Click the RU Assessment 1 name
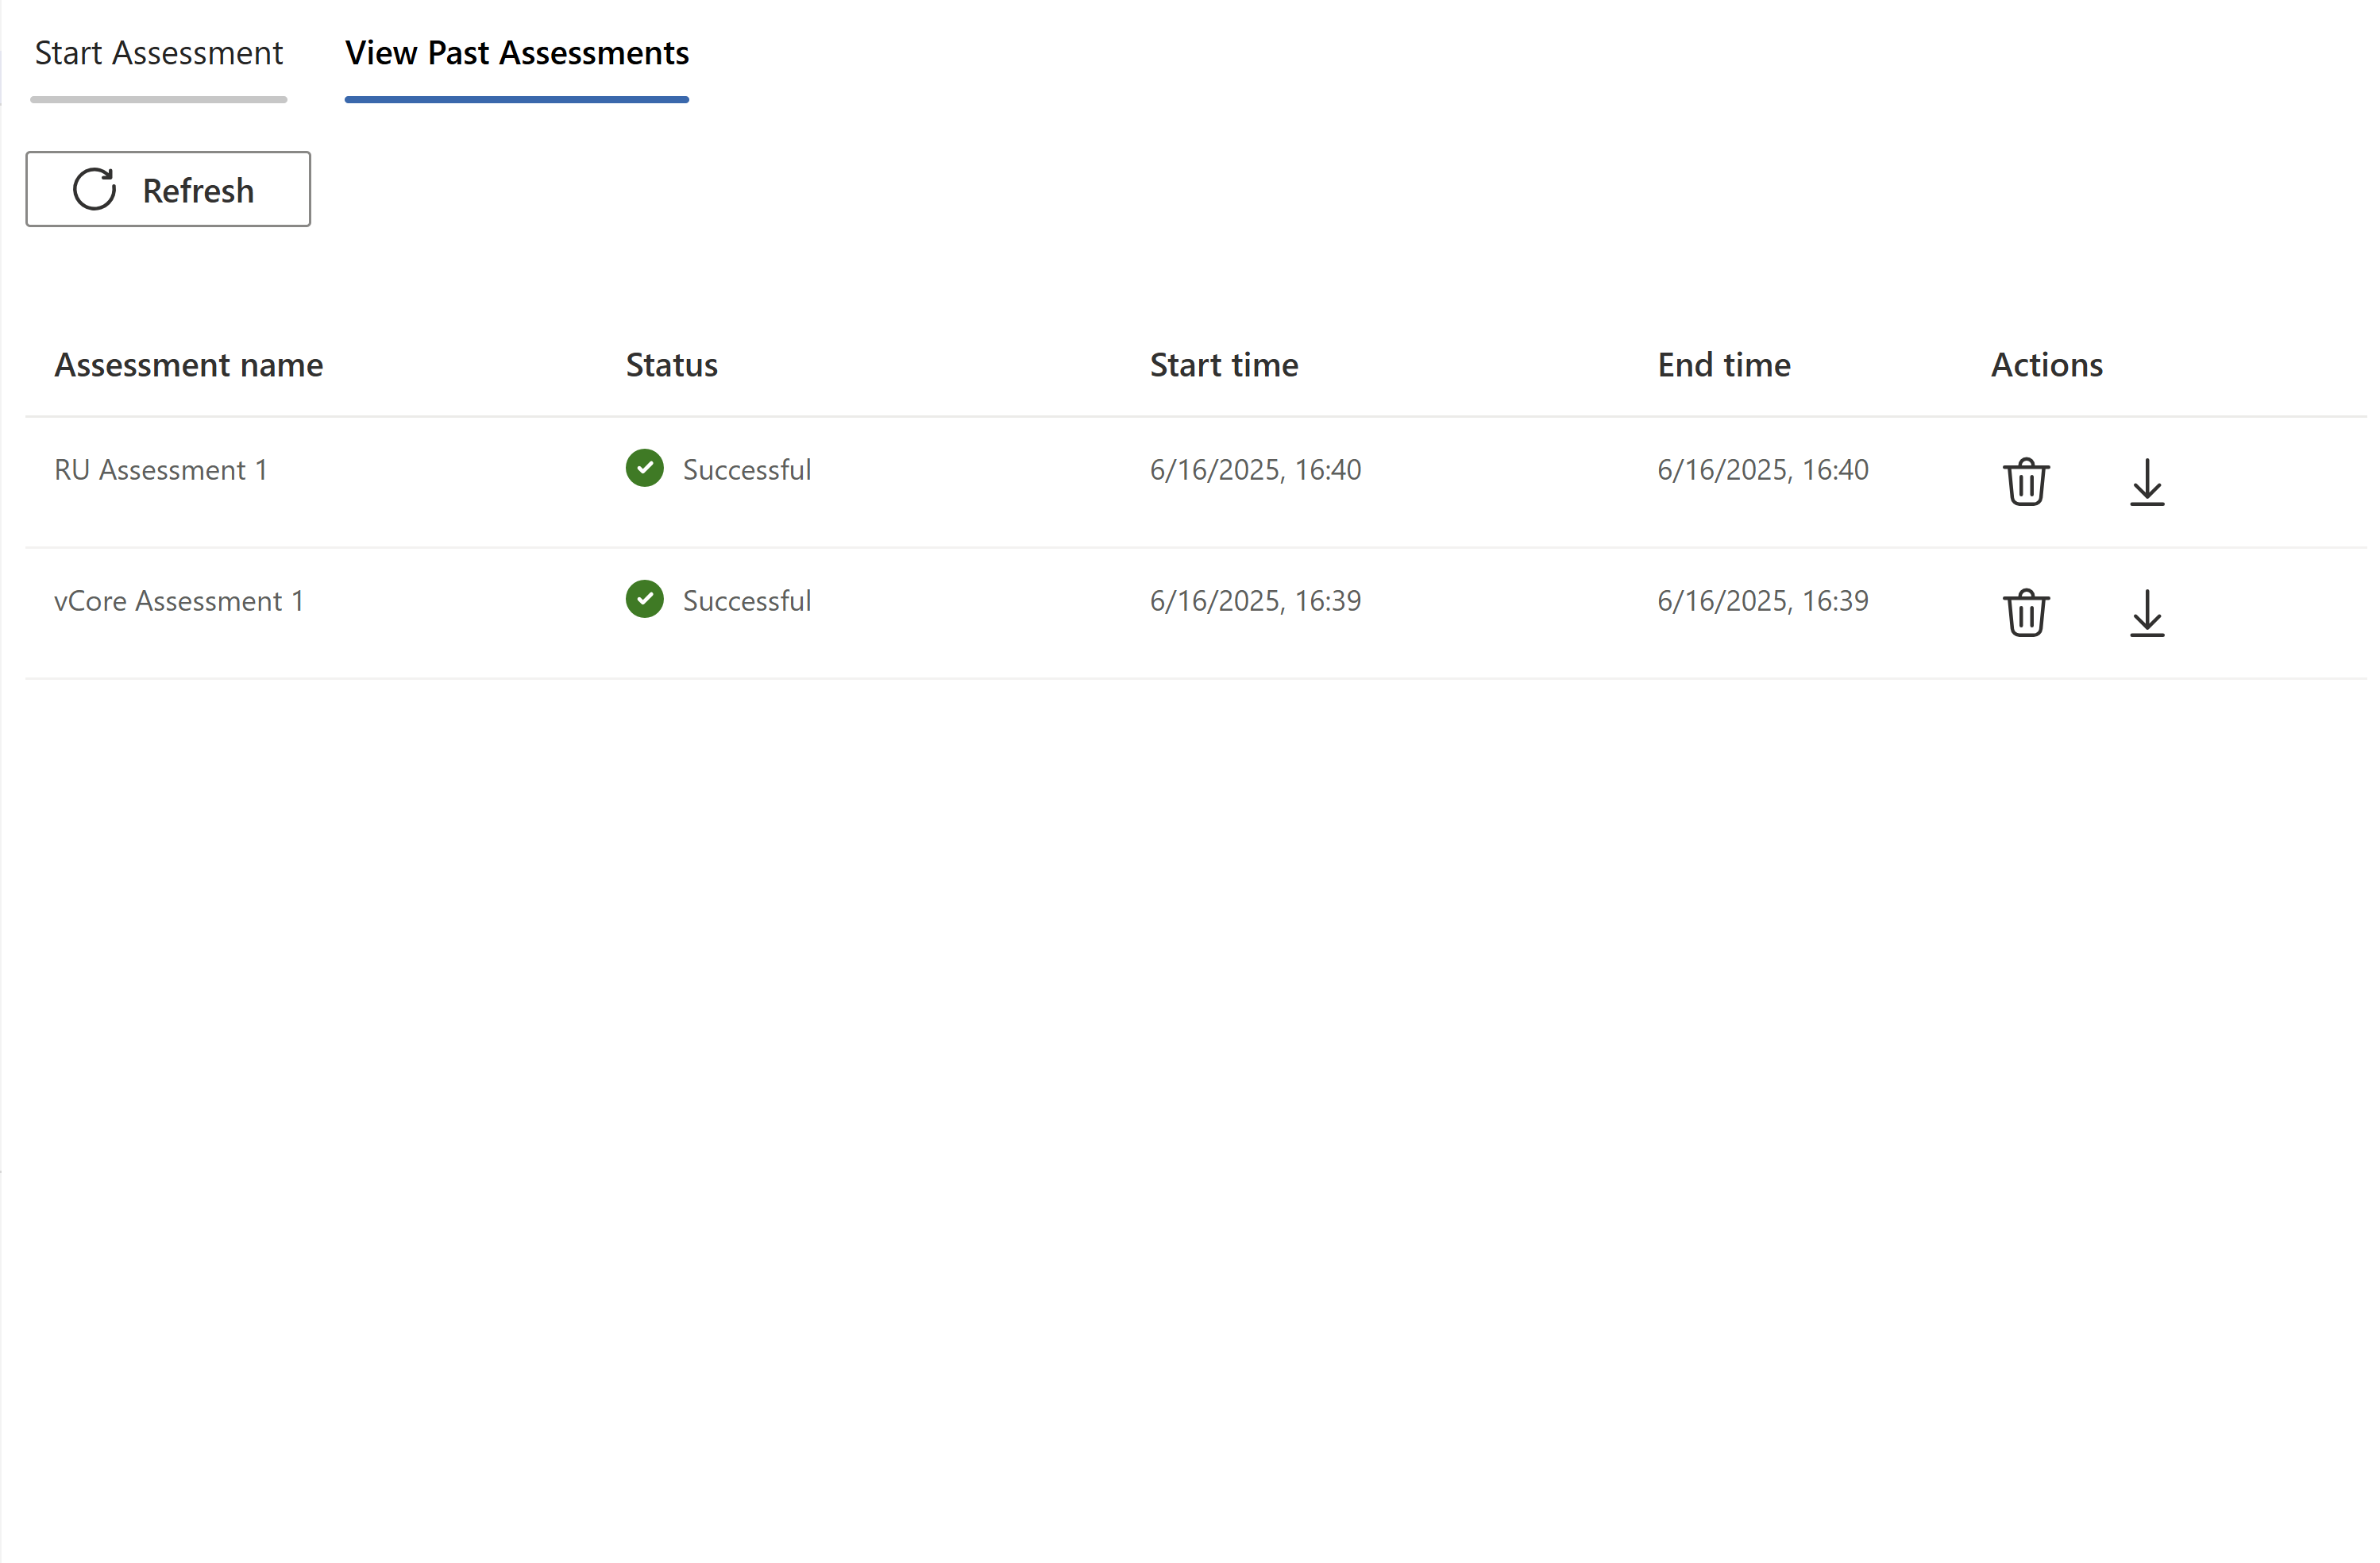 [160, 469]
